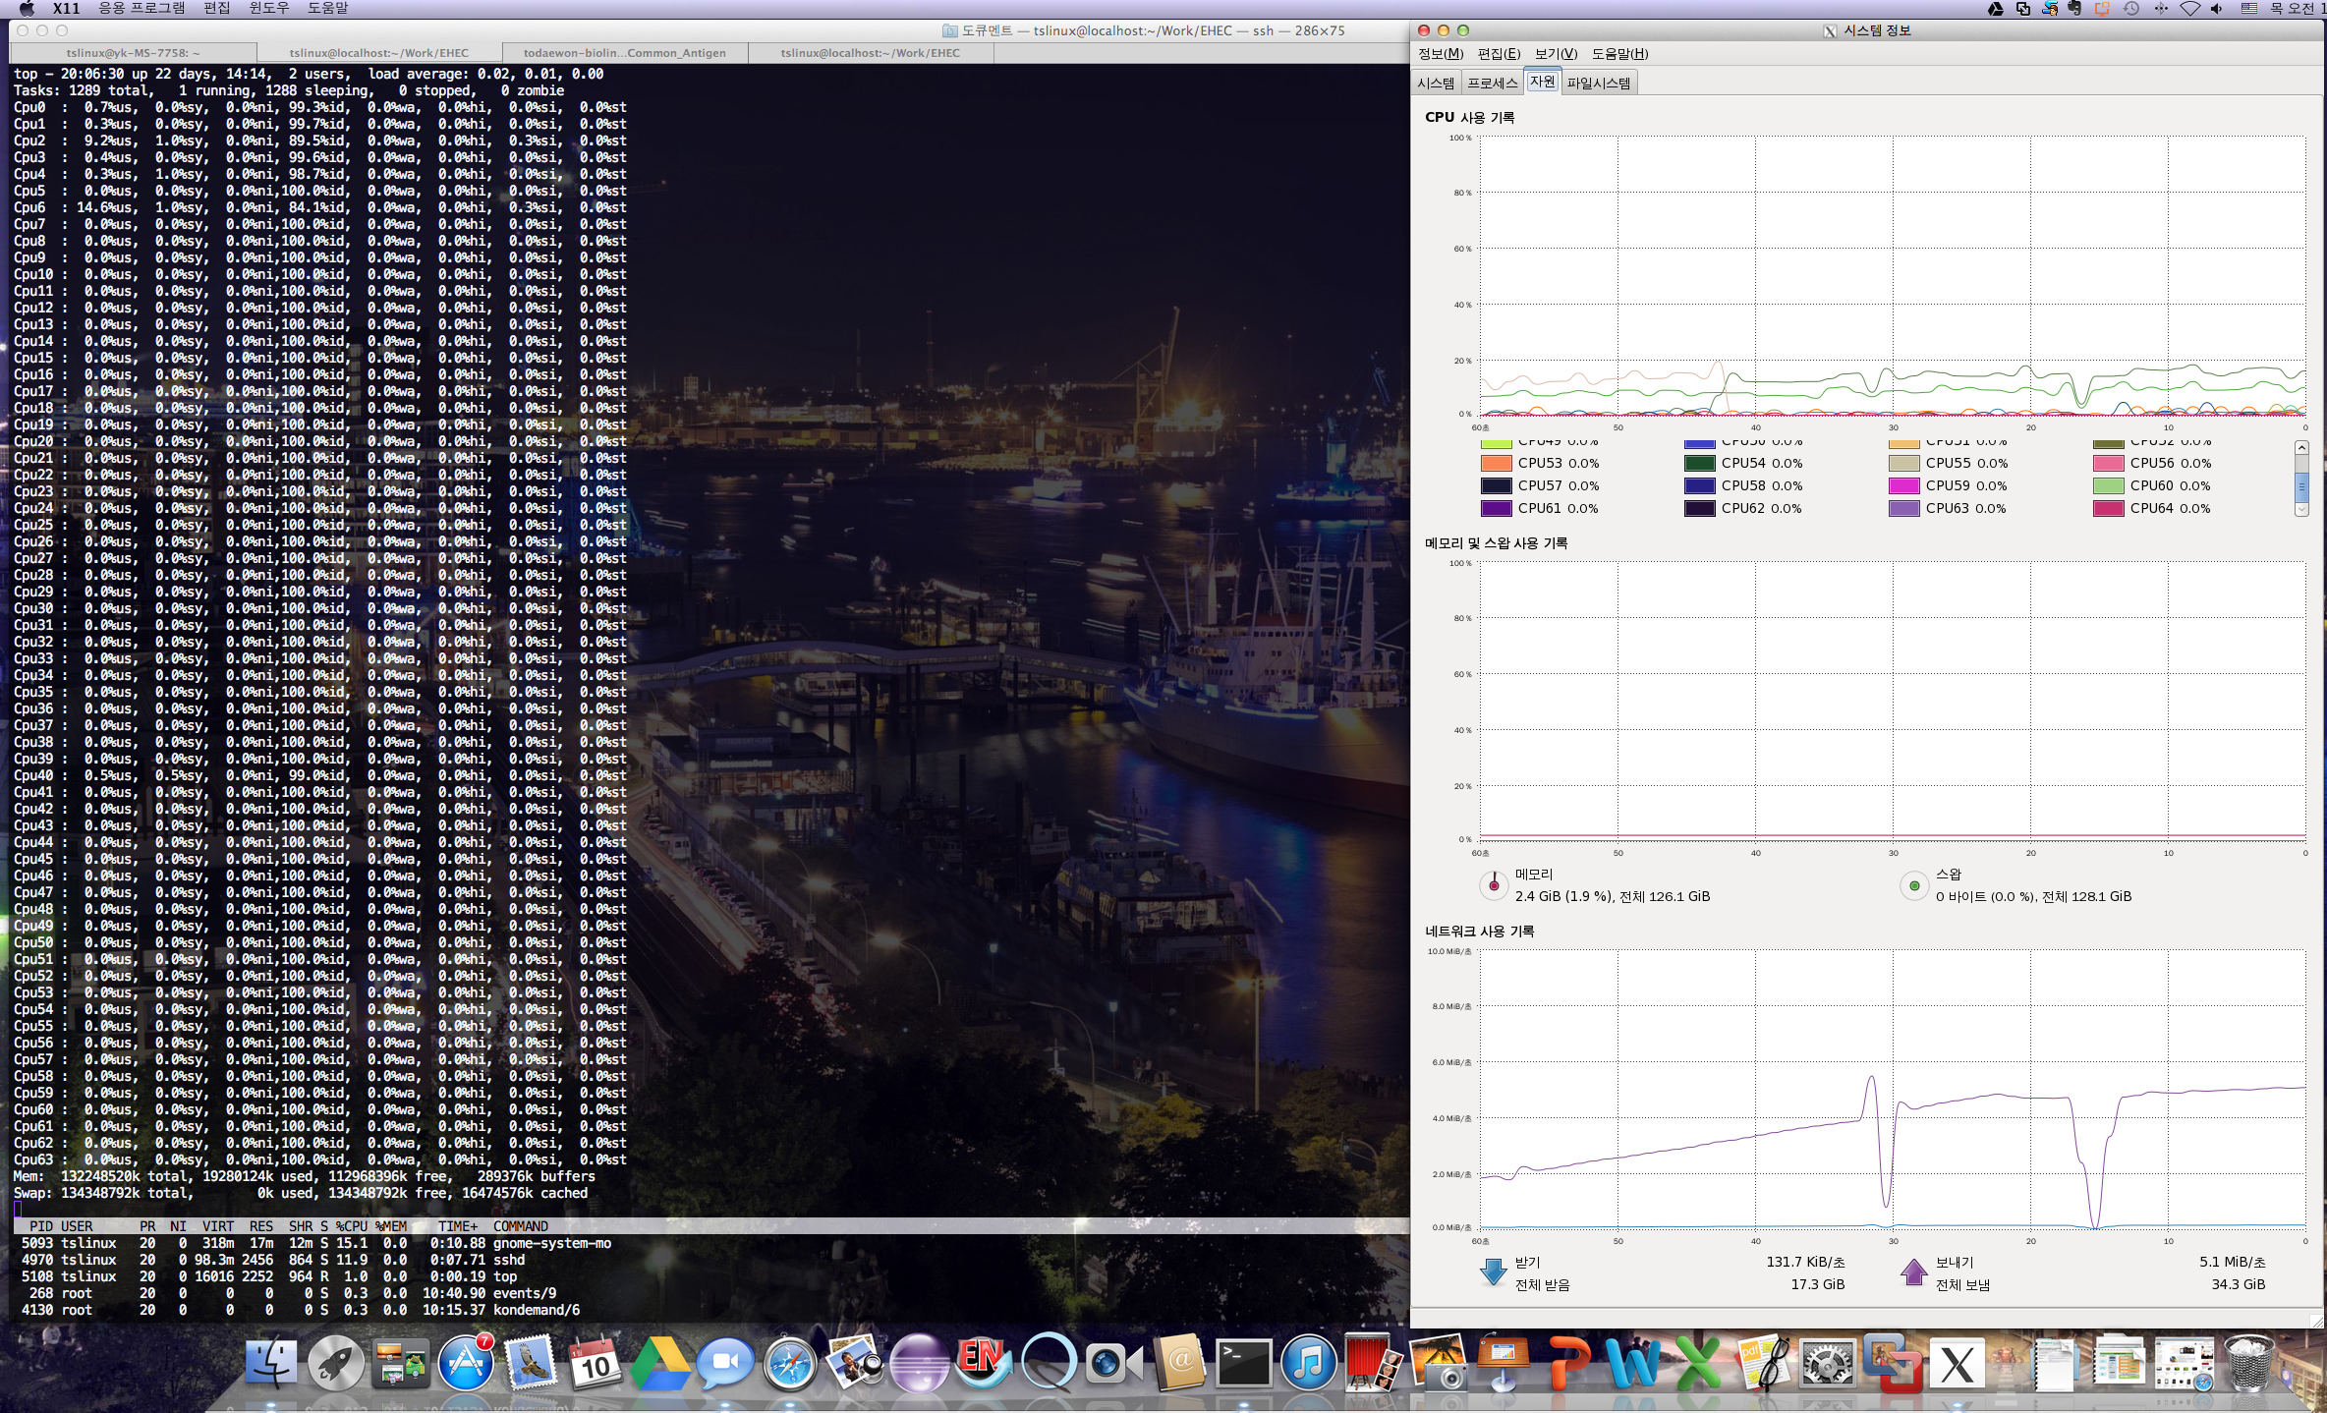Open Calendar showing date 10
The width and height of the screenshot is (2327, 1413).
(596, 1363)
